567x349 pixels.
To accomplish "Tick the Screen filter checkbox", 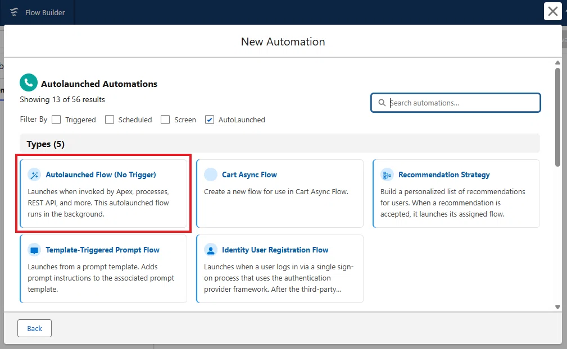I will click(165, 120).
